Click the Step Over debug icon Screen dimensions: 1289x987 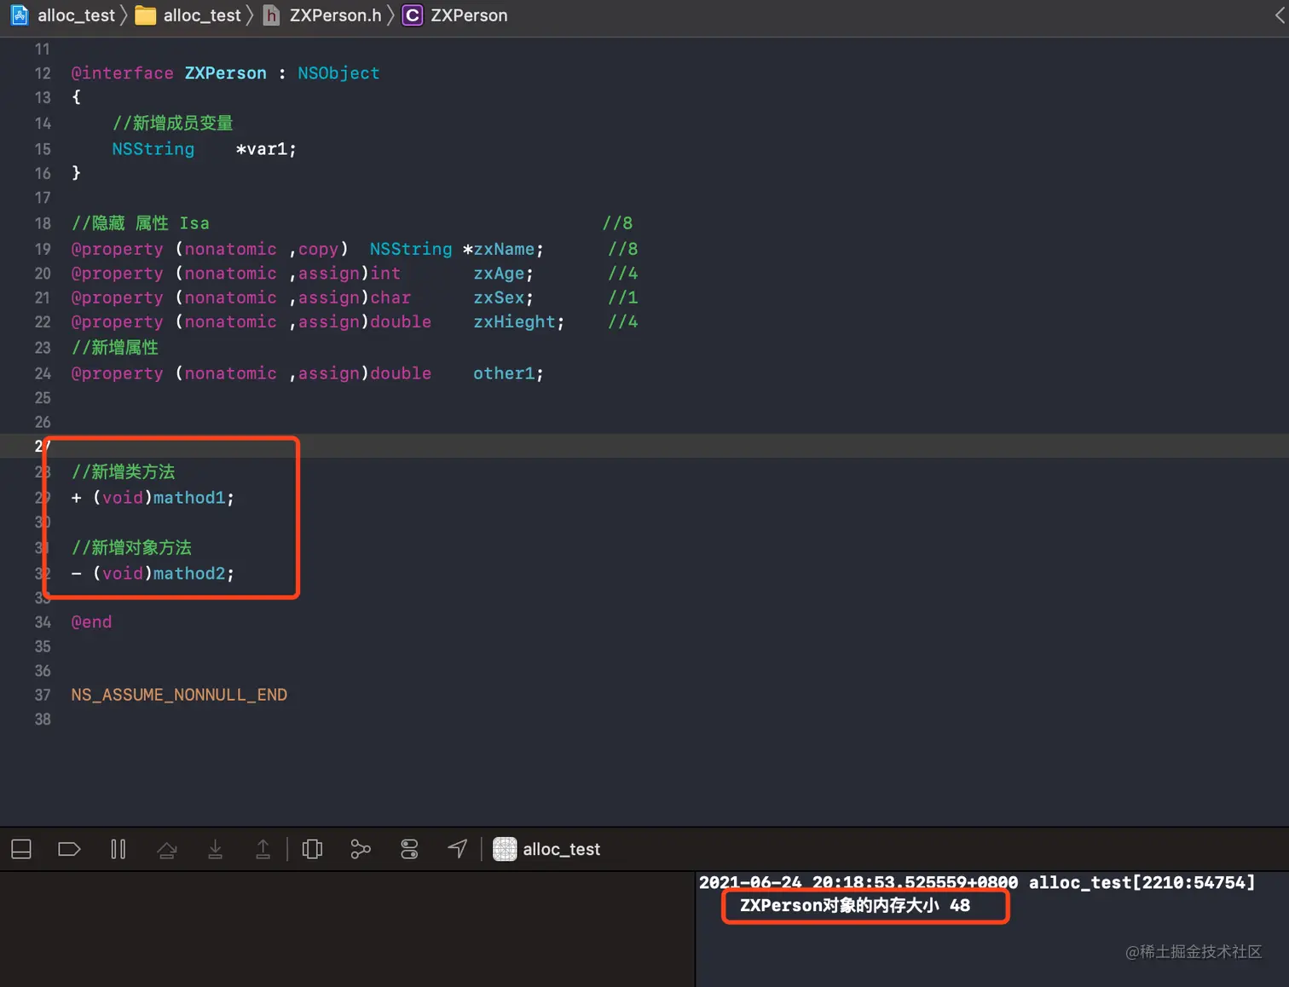[x=167, y=849]
